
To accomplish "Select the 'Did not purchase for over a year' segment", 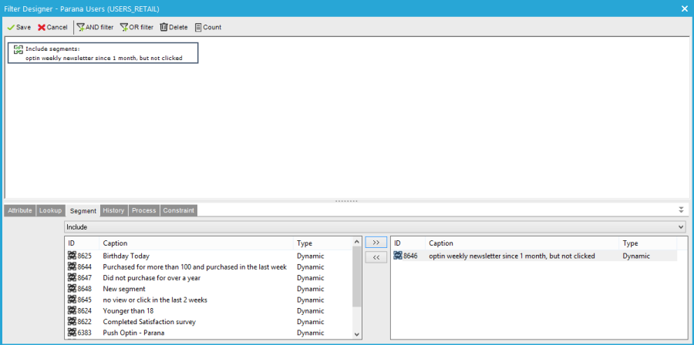I will 151,278.
